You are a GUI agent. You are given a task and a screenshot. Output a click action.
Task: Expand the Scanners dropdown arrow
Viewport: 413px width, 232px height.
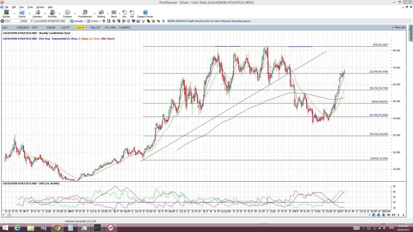(45, 13)
